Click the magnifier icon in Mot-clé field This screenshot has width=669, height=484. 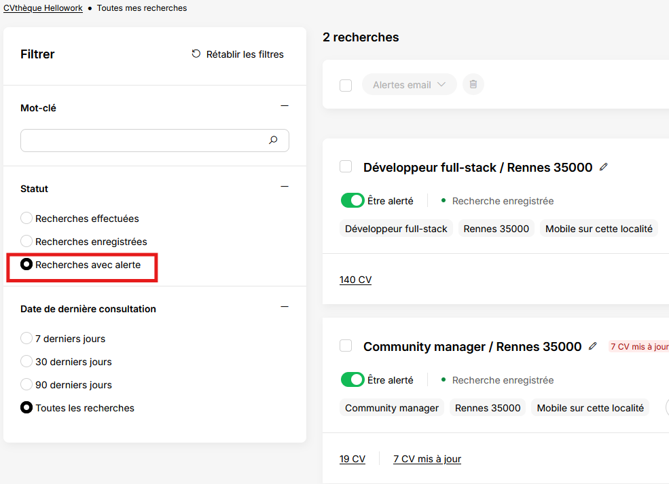pyautogui.click(x=273, y=140)
